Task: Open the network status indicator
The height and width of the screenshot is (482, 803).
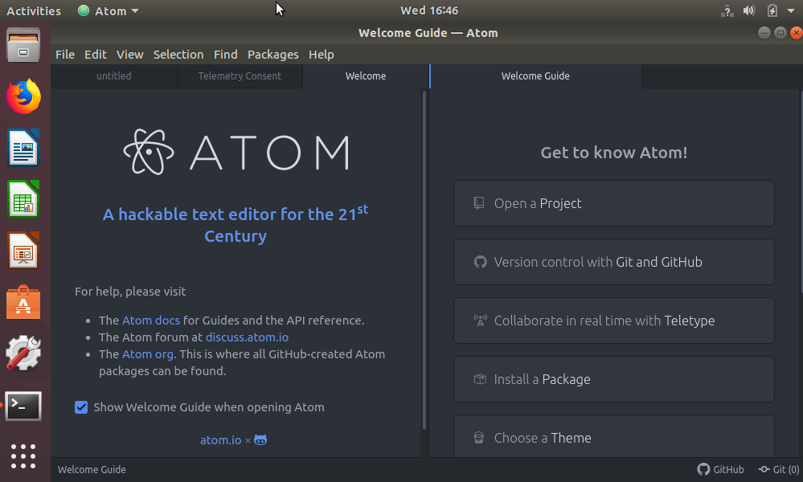Action: point(727,10)
